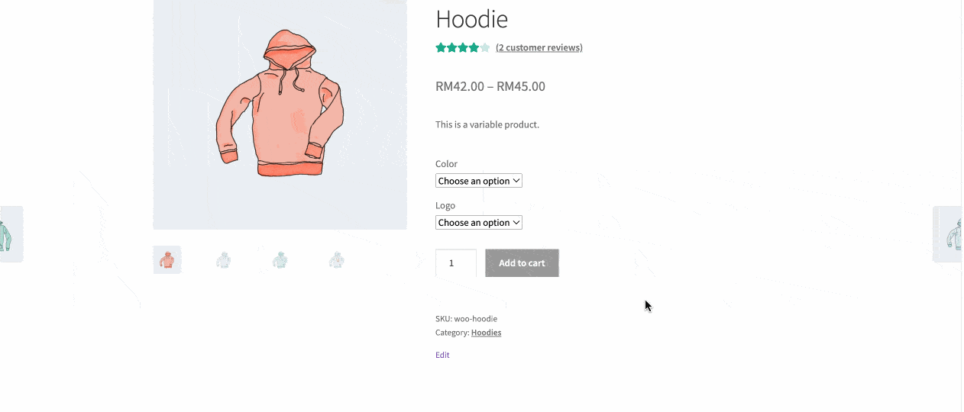Click the Hoodie product title
The width and height of the screenshot is (964, 412).
click(x=471, y=19)
